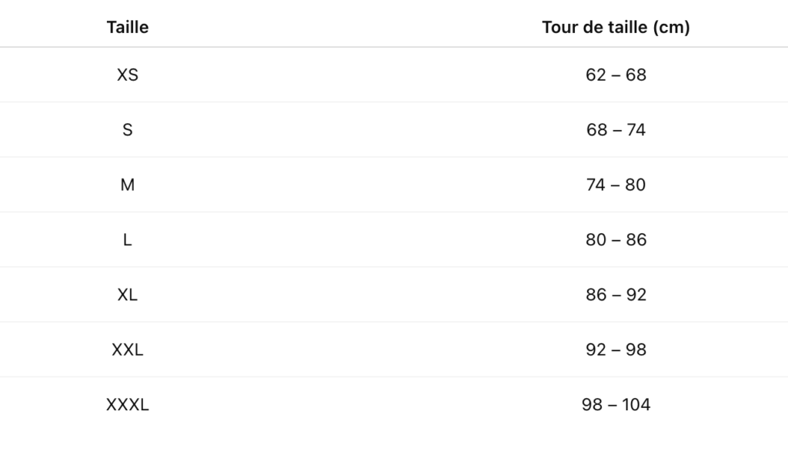The image size is (788, 458).
Task: Click the 80 – 86 waist measurement
Action: 616,240
